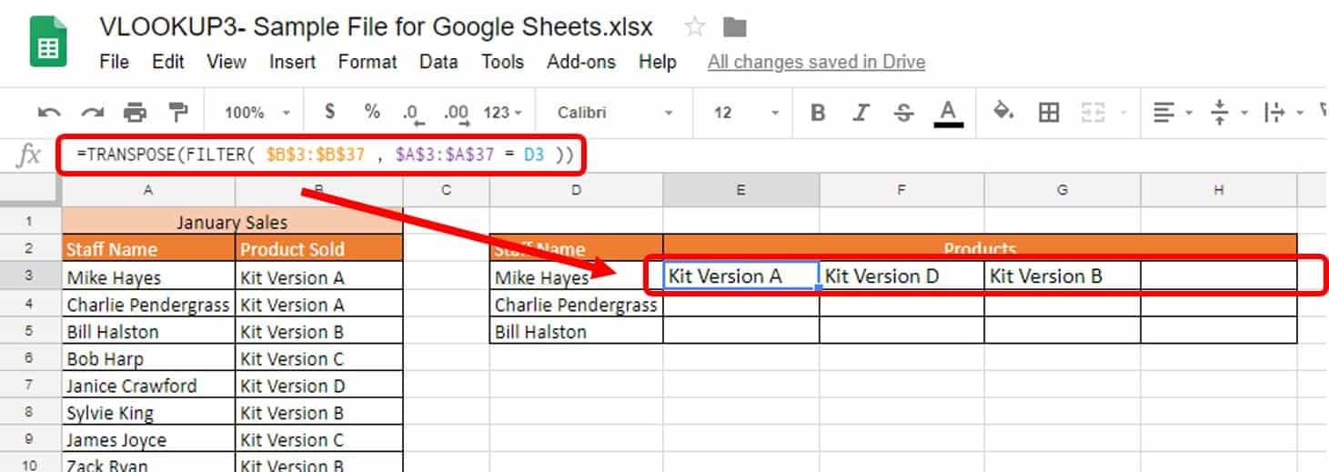Open the Add-ons menu
The image size is (1329, 472).
(581, 62)
